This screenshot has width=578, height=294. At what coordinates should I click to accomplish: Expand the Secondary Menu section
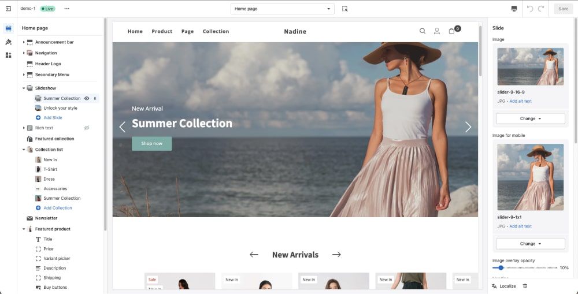click(x=24, y=75)
